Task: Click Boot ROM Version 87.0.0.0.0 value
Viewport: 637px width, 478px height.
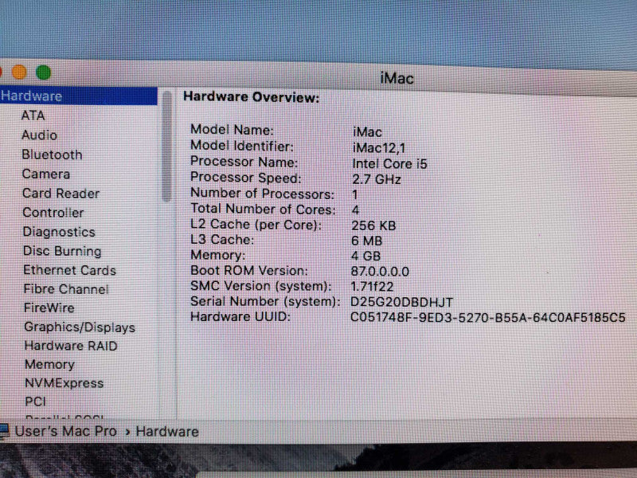Action: (380, 272)
